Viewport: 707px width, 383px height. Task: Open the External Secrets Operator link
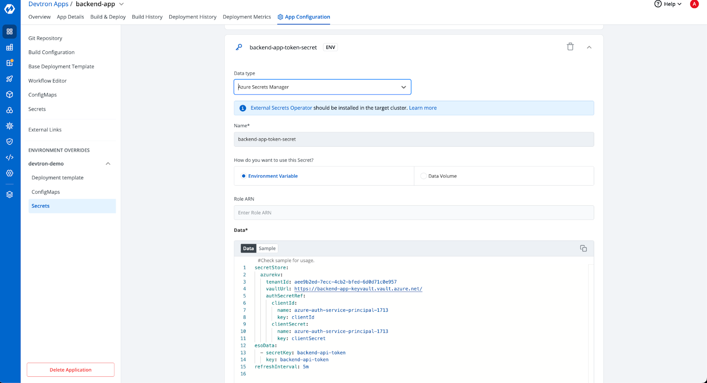click(281, 108)
